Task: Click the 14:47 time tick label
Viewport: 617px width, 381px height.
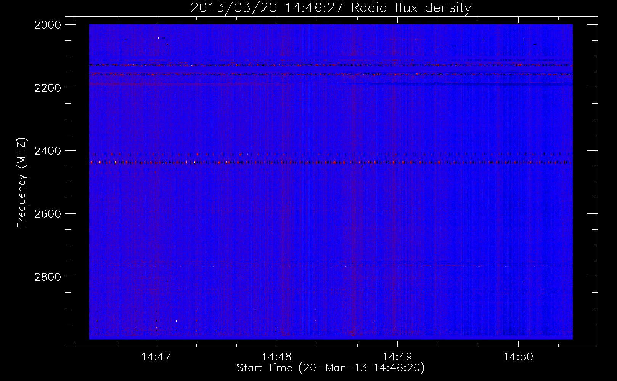Action: 156,357
